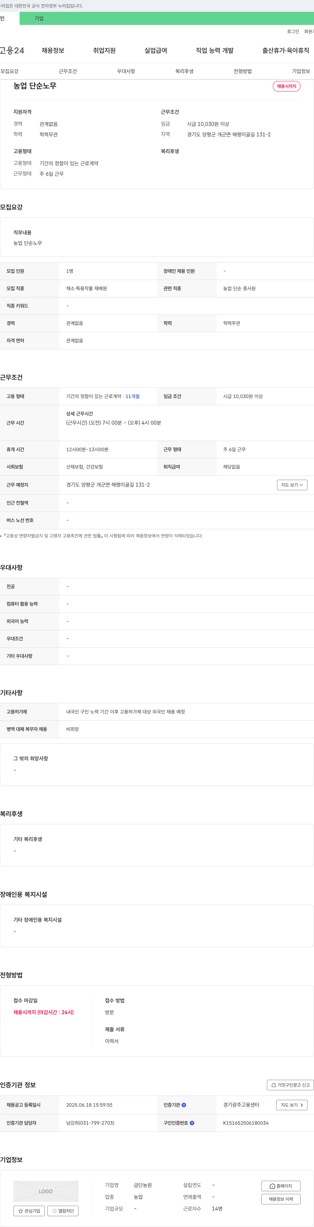Viewport: 314px width, 1227px height.
Task: Select company name 금단농원
Action: coord(143,1185)
